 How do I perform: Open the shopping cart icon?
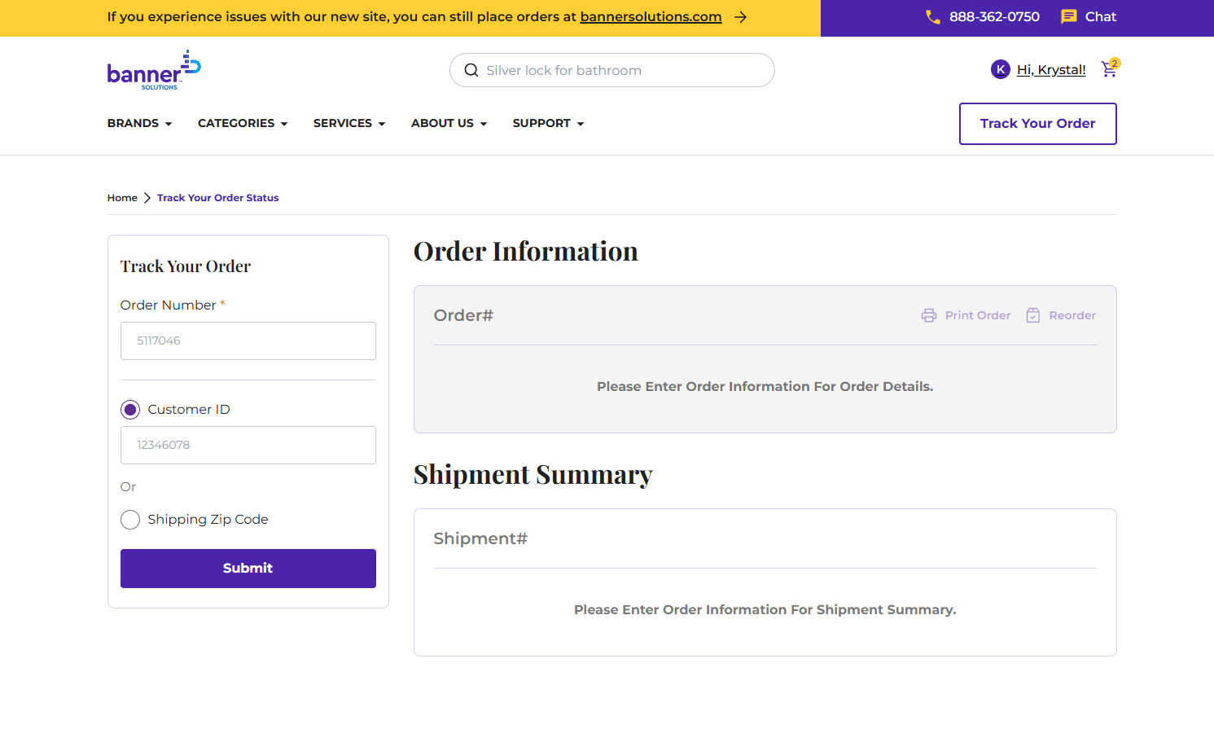1109,70
